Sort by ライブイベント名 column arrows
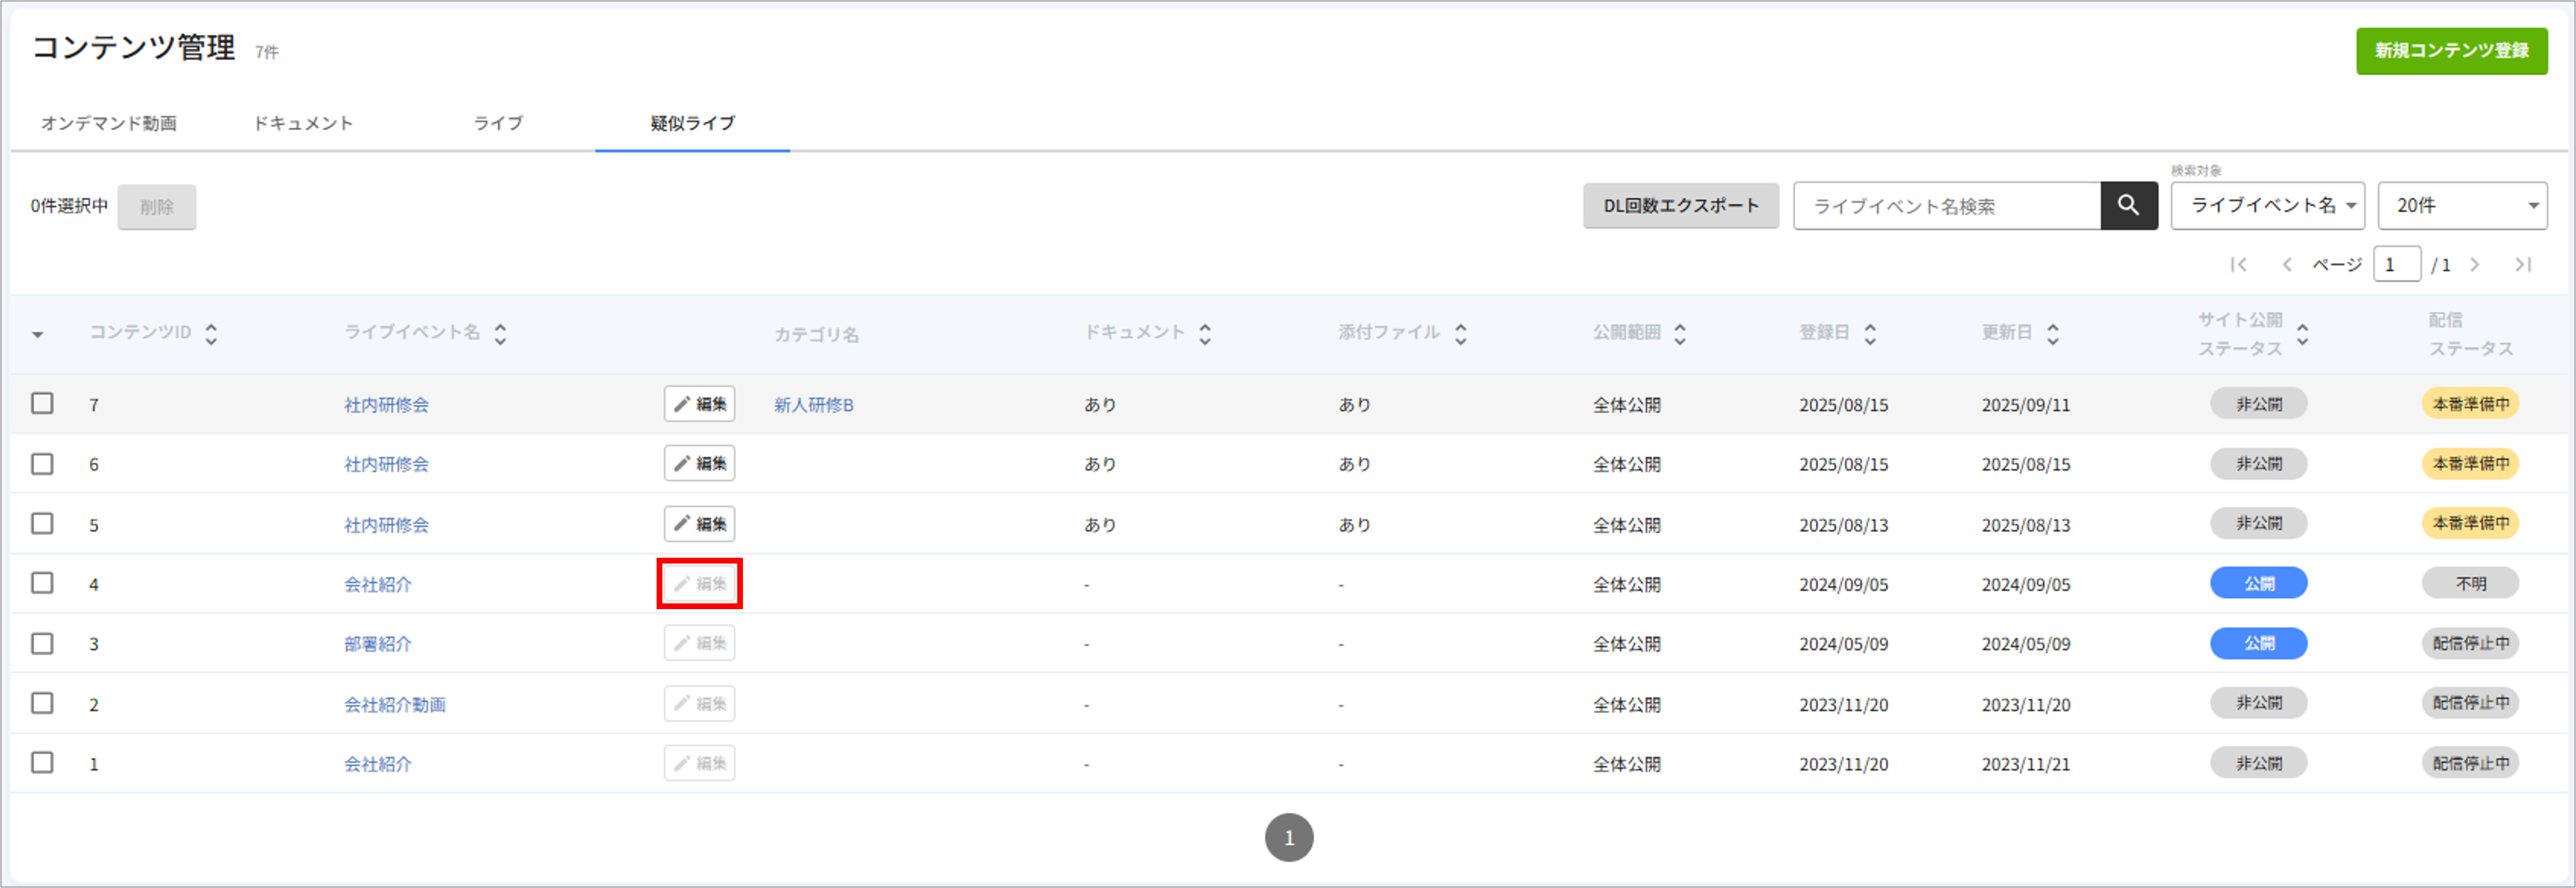The height and width of the screenshot is (888, 2576). [500, 334]
